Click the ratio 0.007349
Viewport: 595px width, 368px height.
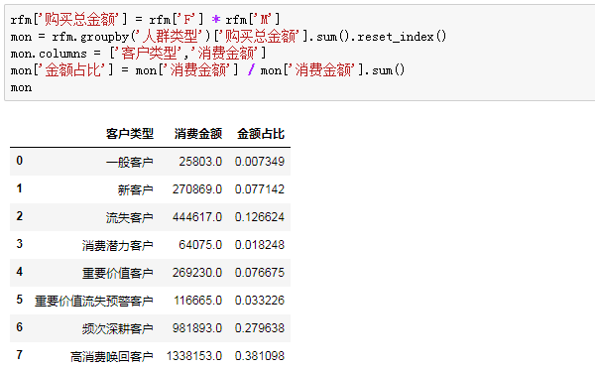pos(260,162)
